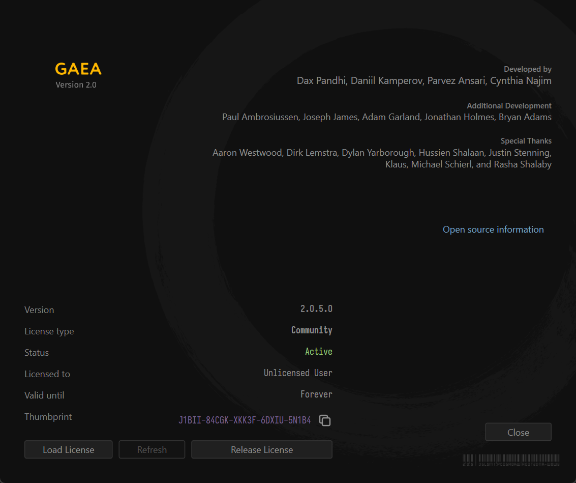Click the Developed by heading
Screen dimensions: 576x483
click(x=527, y=69)
